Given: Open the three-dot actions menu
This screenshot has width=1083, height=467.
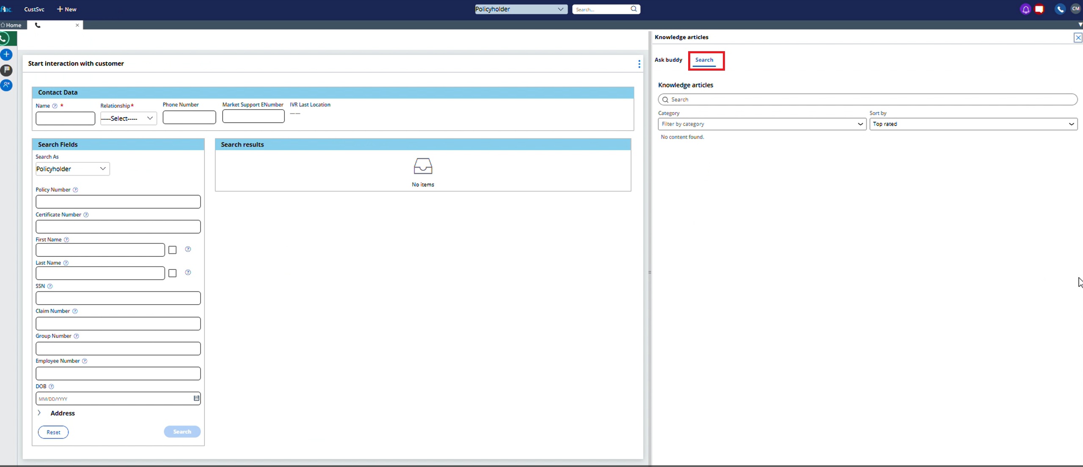Looking at the screenshot, I should click(639, 64).
